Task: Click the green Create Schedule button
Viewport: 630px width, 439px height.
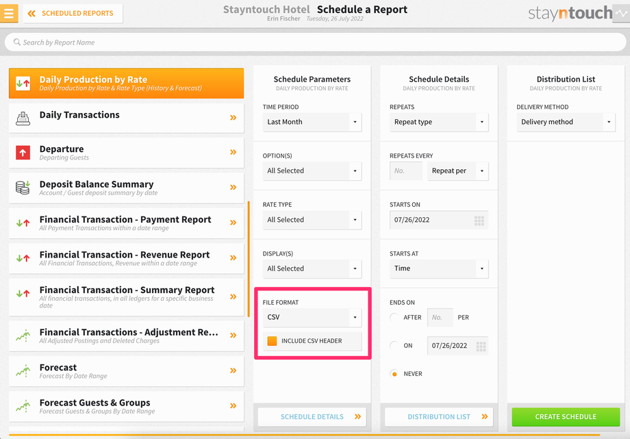Action: click(566, 417)
